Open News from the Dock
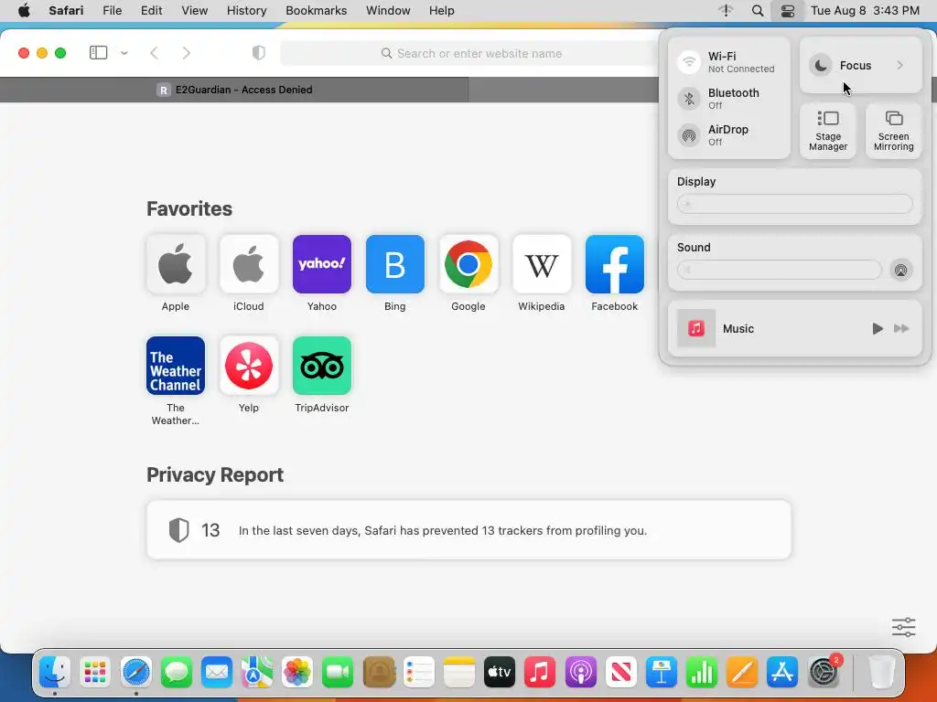The width and height of the screenshot is (937, 702). [x=621, y=672]
